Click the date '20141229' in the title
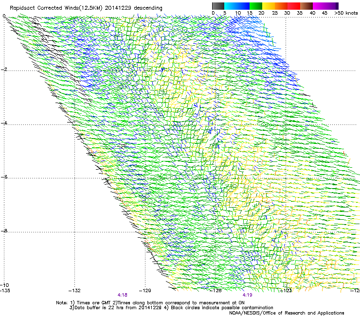 (118, 8)
